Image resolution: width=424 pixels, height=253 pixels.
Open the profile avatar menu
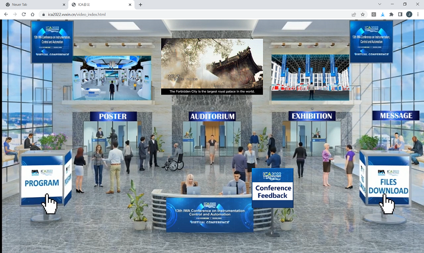click(409, 14)
